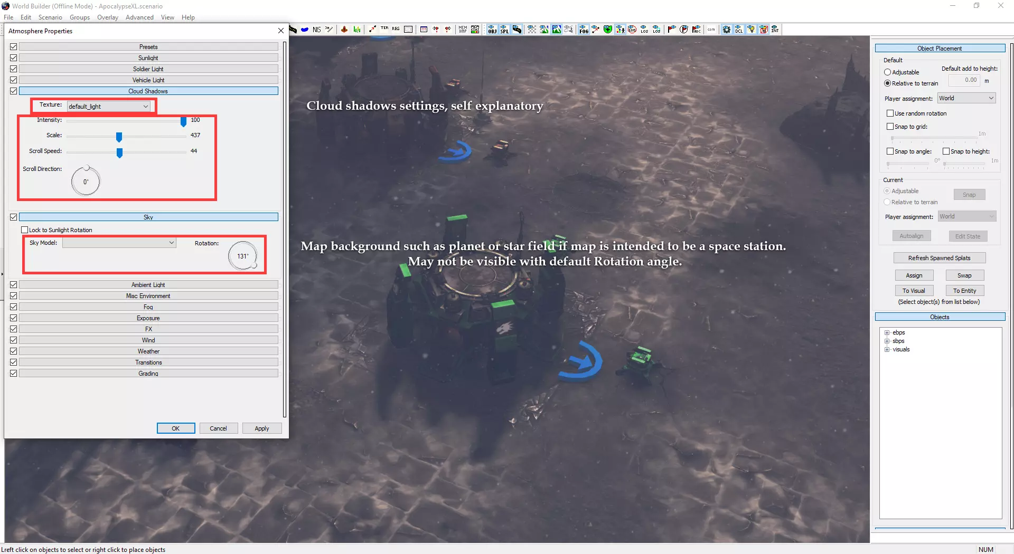Click the MEM STAT memory stats icon
Image resolution: width=1014 pixels, height=554 pixels.
click(x=475, y=30)
